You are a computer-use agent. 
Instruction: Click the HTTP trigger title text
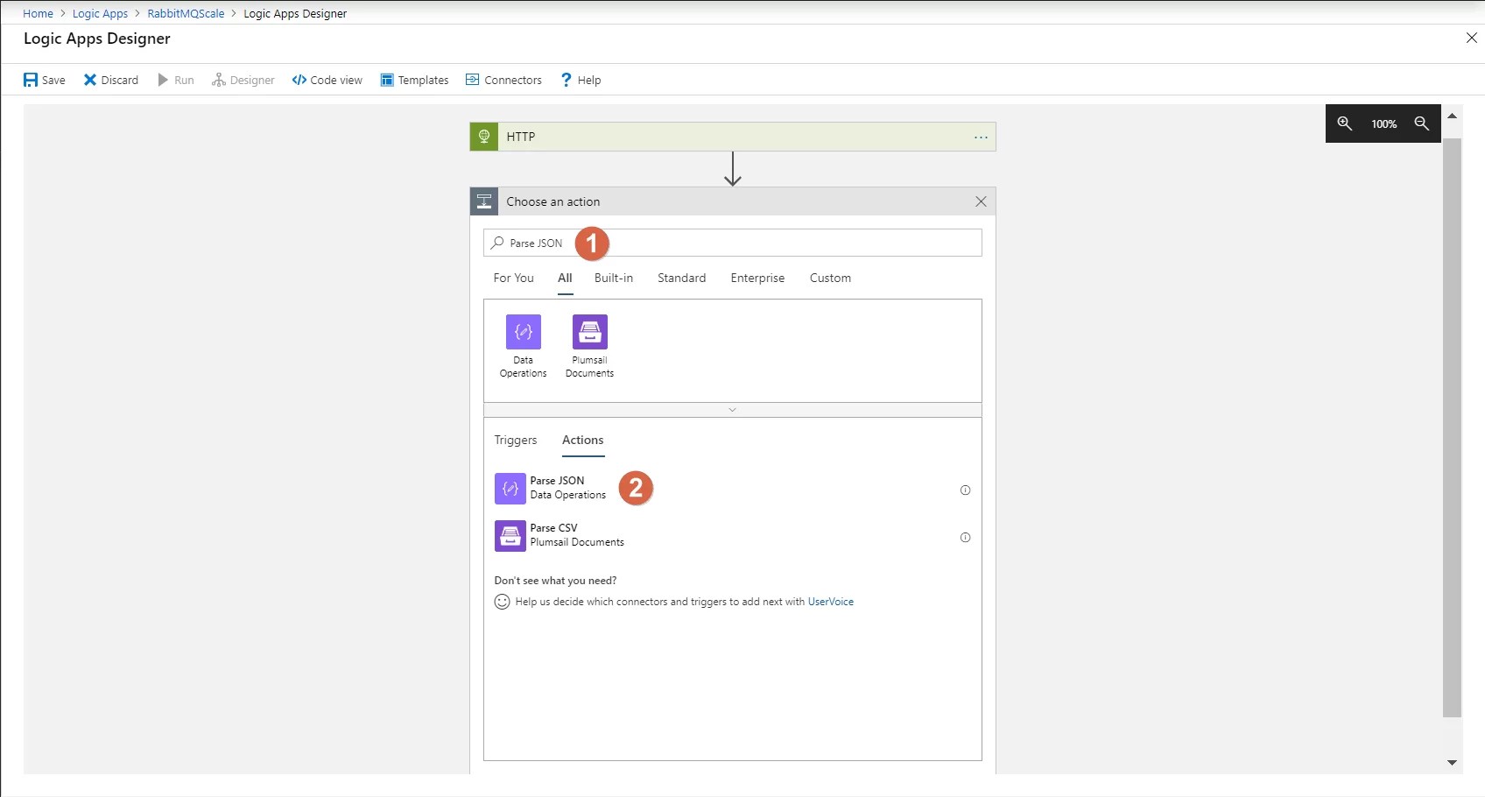521,137
